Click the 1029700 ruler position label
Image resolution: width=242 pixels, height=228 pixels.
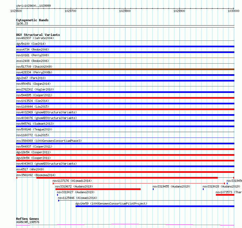[70, 11]
